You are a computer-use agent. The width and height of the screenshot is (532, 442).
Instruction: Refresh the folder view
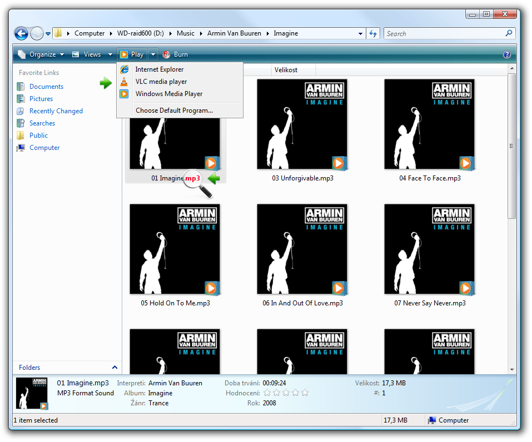(373, 33)
